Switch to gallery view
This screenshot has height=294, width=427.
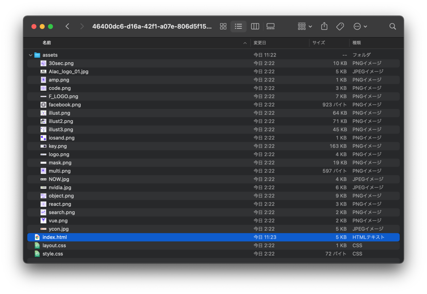pyautogui.click(x=270, y=26)
